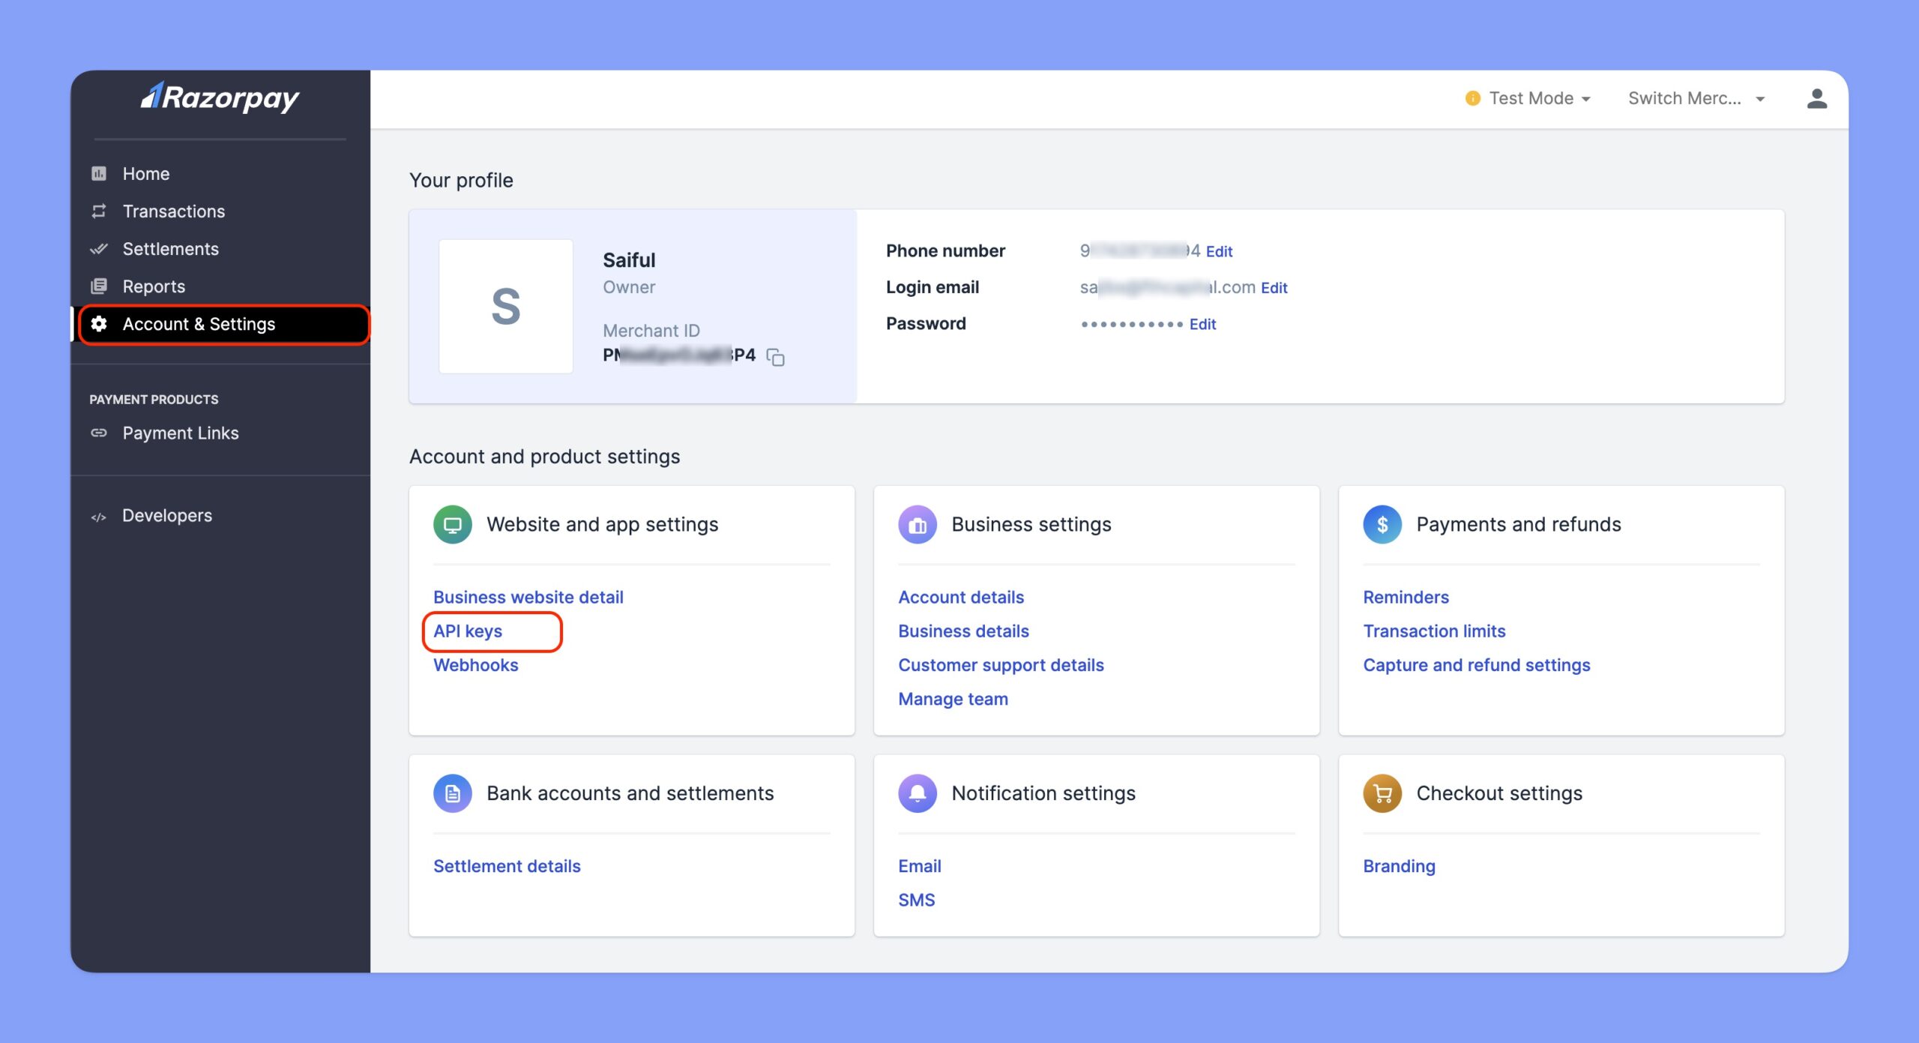Click the user profile dropdown
1919x1043 pixels.
(x=1816, y=96)
